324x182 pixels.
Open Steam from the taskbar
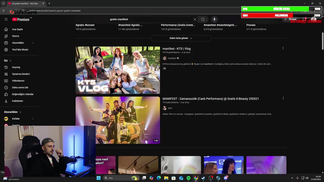point(203,178)
